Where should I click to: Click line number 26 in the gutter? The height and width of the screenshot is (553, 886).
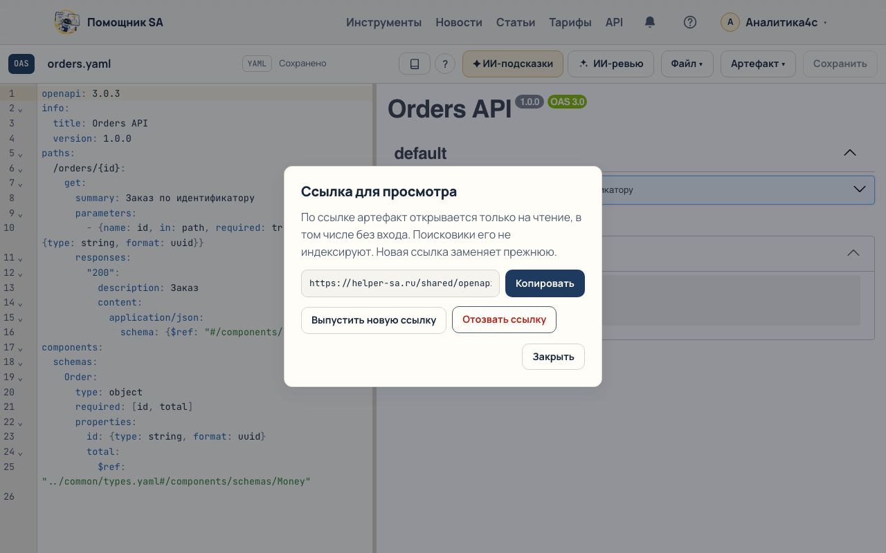[x=8, y=496]
